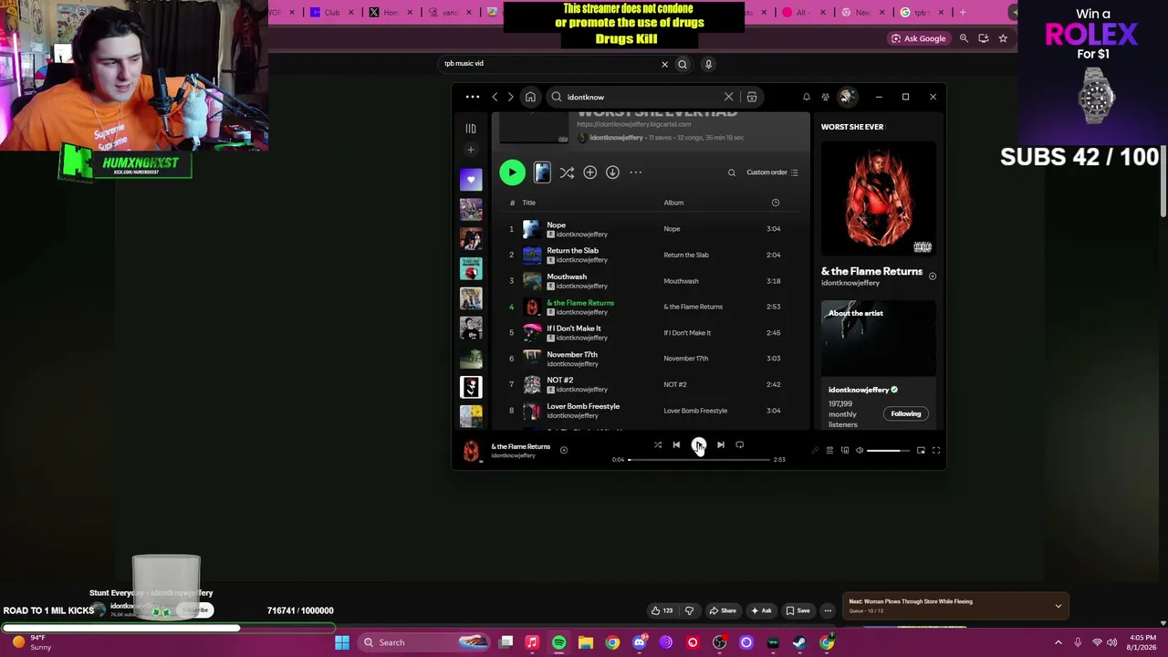Open the Spotify miniplayer
Image resolution: width=1168 pixels, height=657 pixels.
(921, 451)
